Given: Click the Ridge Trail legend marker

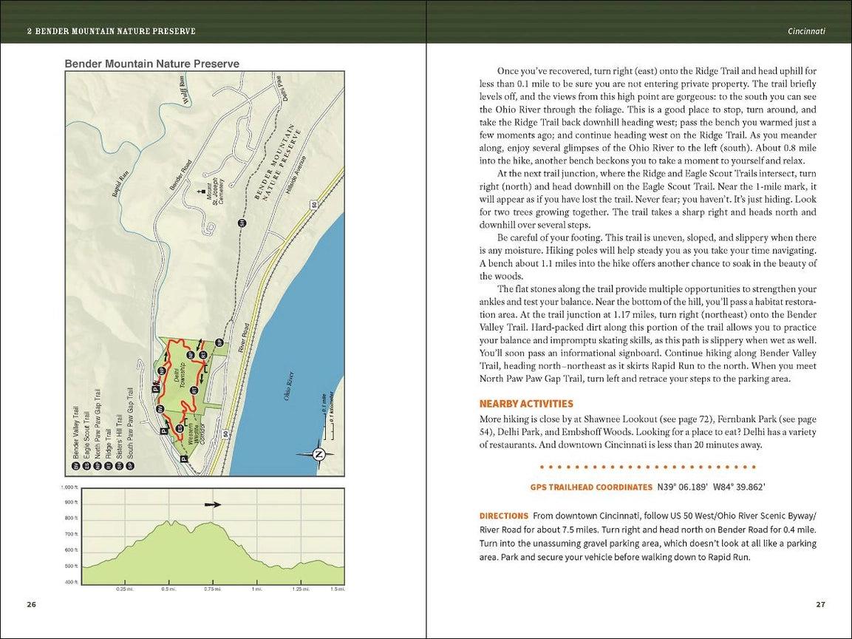Looking at the screenshot, I should (x=108, y=467).
